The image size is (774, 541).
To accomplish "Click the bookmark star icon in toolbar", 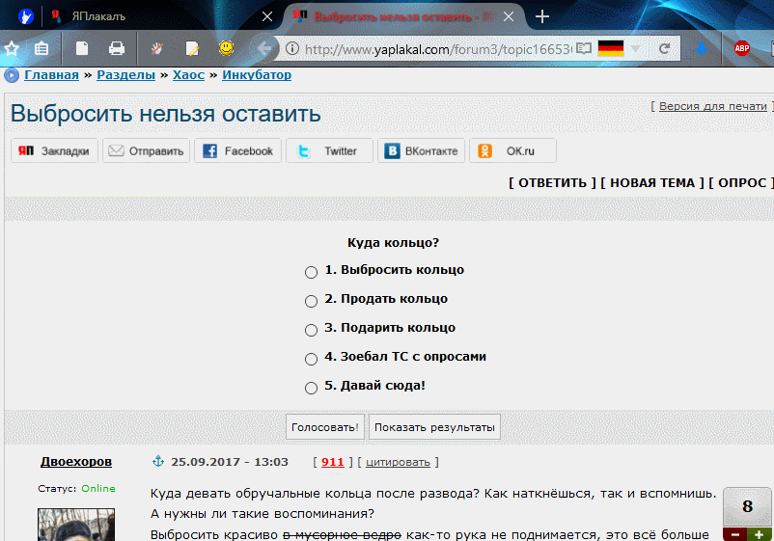I will [x=12, y=48].
